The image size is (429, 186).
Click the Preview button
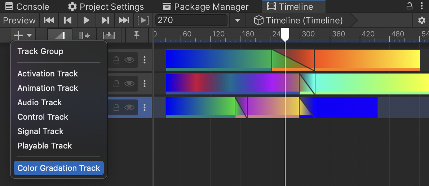click(x=19, y=20)
